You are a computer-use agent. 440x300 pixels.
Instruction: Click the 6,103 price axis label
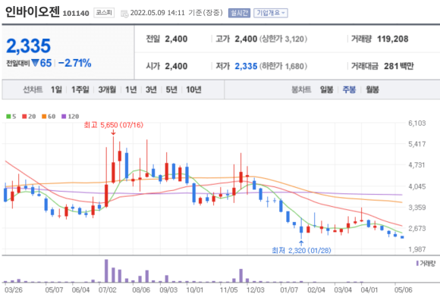tap(417, 123)
